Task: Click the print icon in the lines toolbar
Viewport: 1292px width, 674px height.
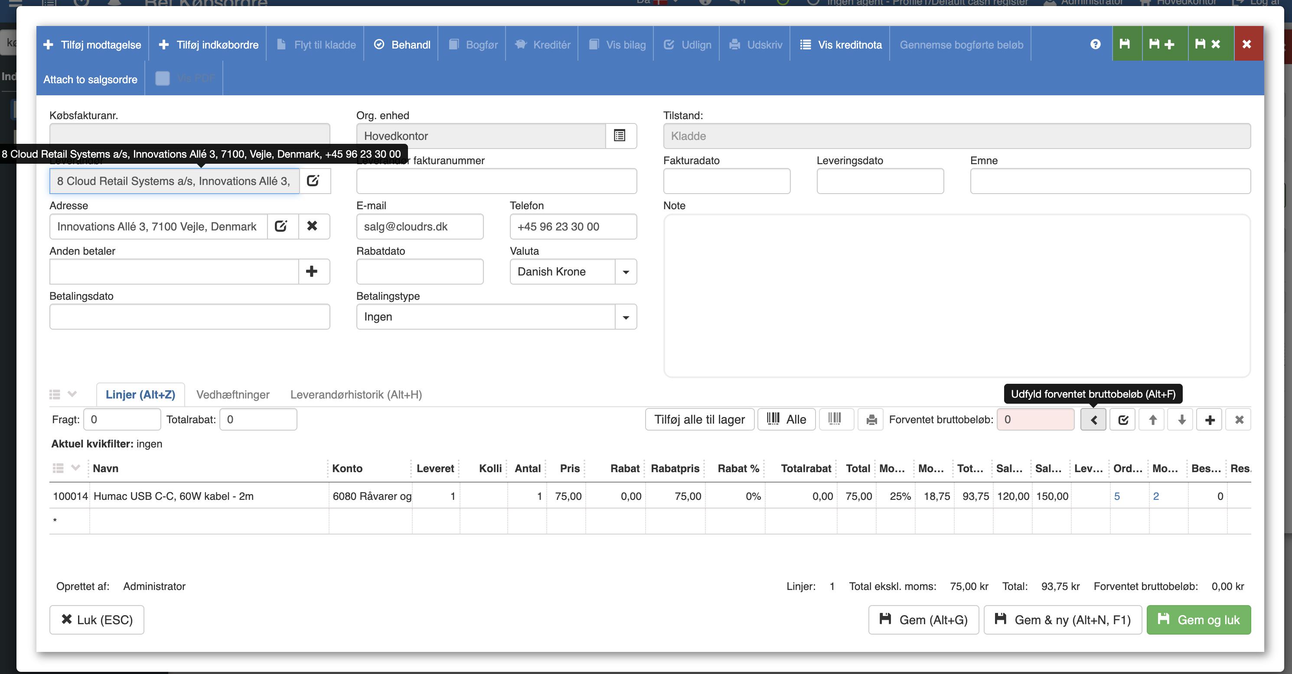Action: pyautogui.click(x=871, y=419)
